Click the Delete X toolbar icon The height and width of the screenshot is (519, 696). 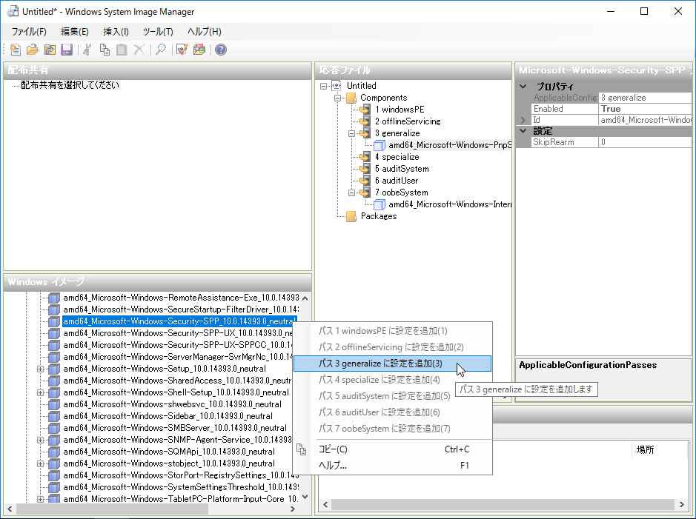[x=139, y=50]
